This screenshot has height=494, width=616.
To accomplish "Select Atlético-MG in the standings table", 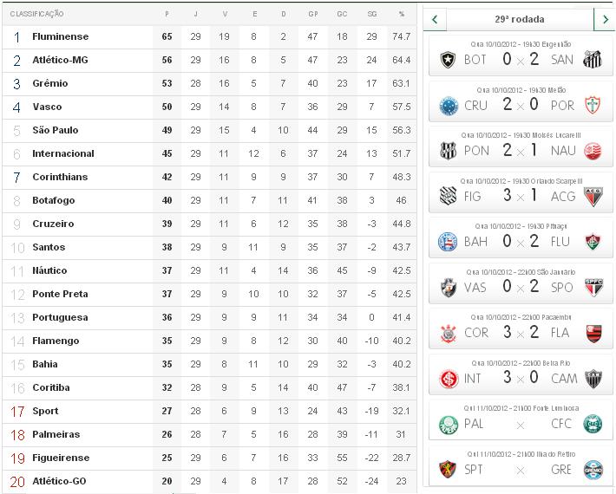I will click(62, 61).
